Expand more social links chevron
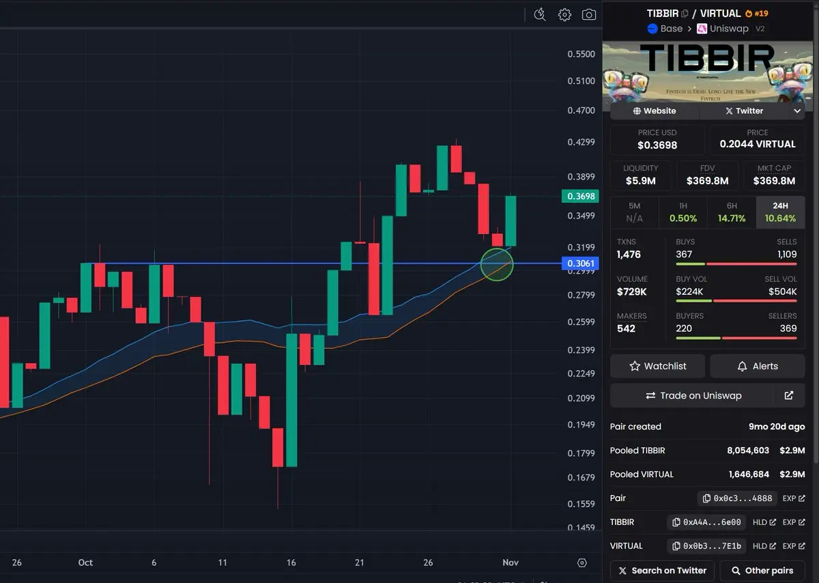 click(797, 111)
